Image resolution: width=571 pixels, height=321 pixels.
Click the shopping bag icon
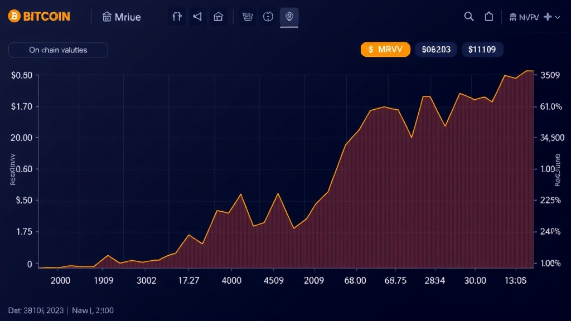(x=489, y=17)
